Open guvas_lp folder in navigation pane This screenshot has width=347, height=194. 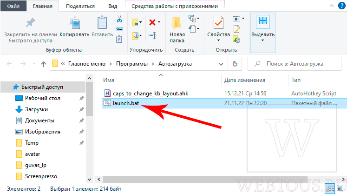coord(36,165)
